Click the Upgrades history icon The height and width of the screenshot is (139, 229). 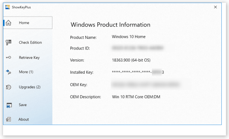click(x=8, y=87)
